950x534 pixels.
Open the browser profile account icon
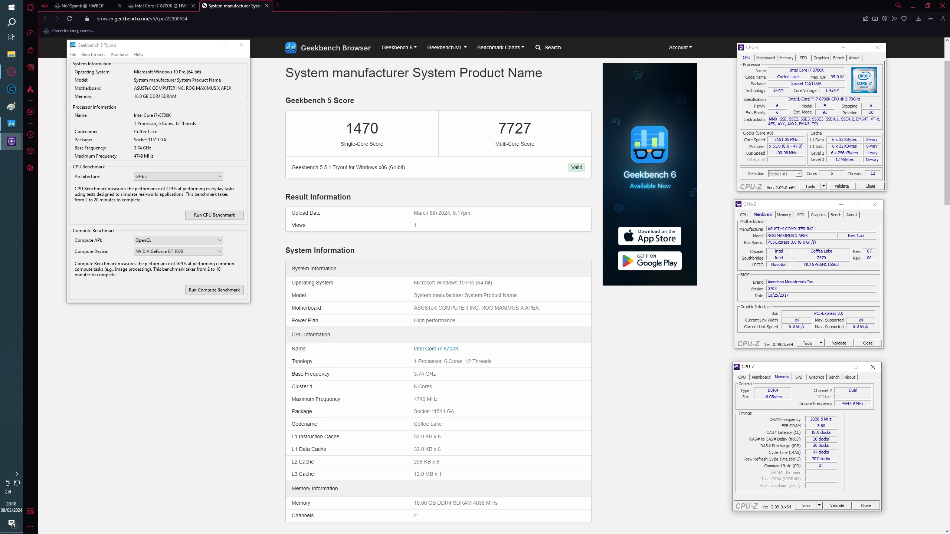pos(943,19)
